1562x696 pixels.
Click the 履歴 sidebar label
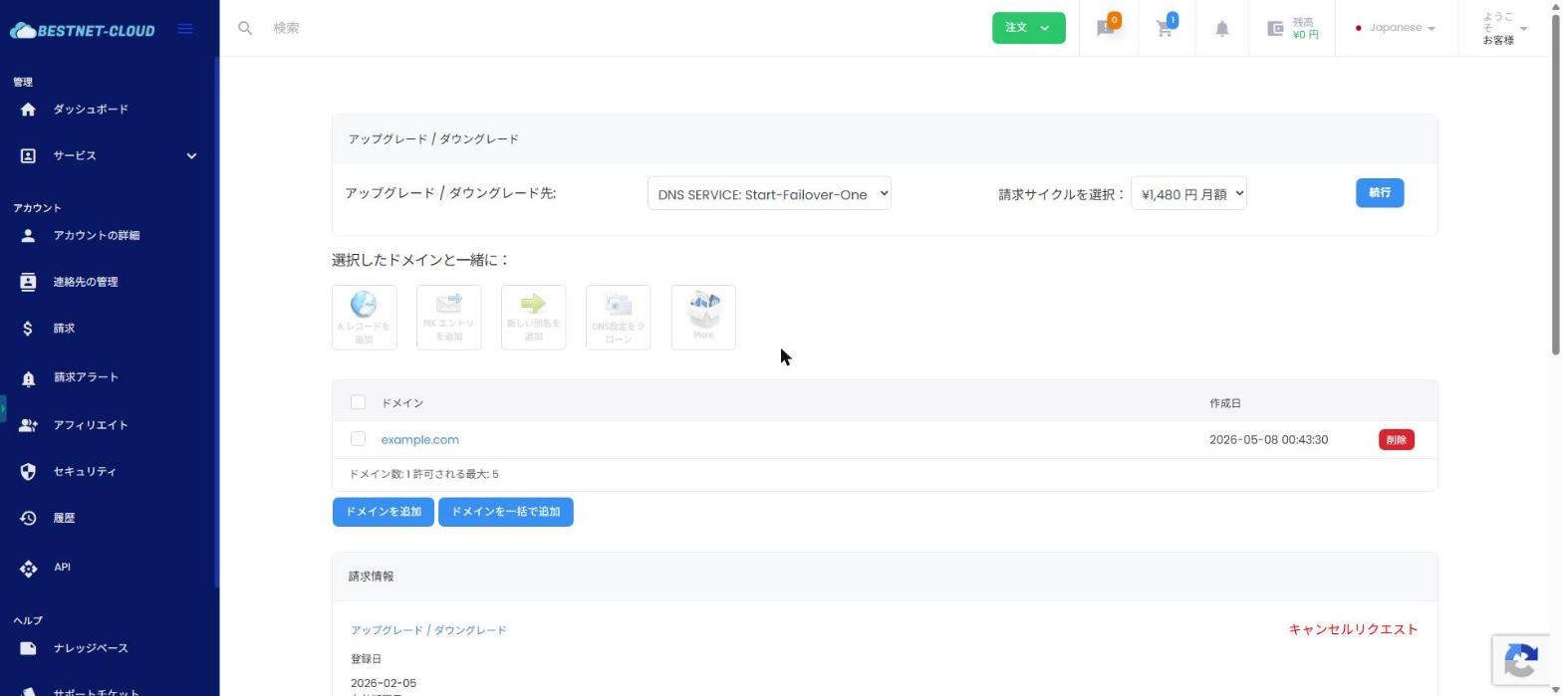[64, 518]
